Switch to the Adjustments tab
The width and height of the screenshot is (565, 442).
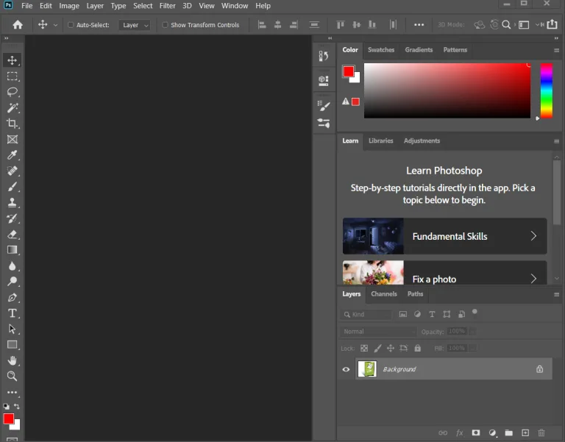422,141
